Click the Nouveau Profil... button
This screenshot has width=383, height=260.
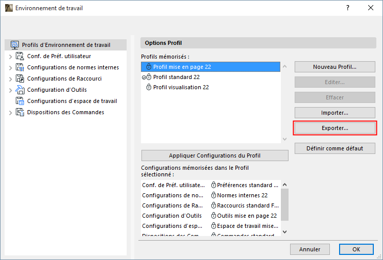click(334, 67)
